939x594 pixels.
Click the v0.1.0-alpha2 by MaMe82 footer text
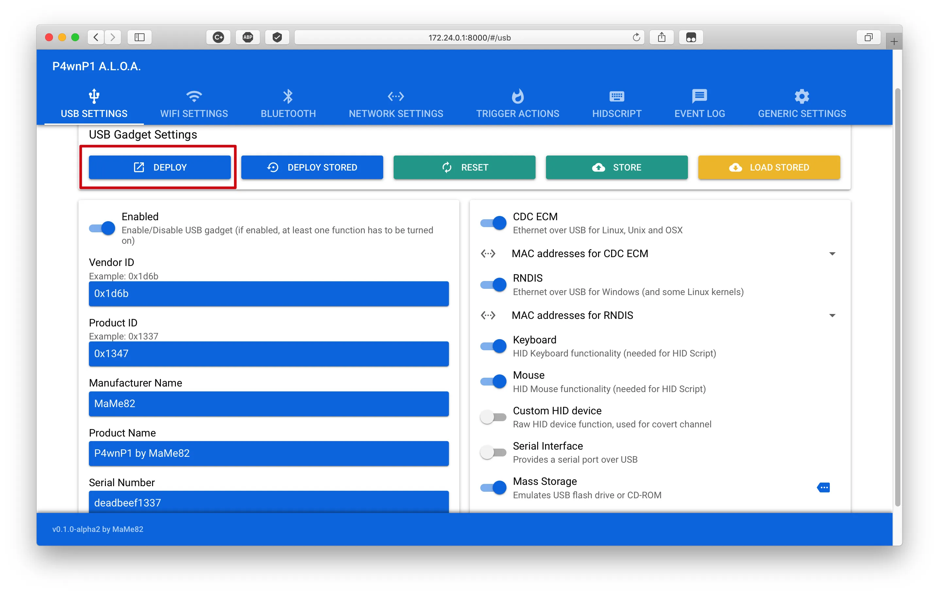(98, 529)
